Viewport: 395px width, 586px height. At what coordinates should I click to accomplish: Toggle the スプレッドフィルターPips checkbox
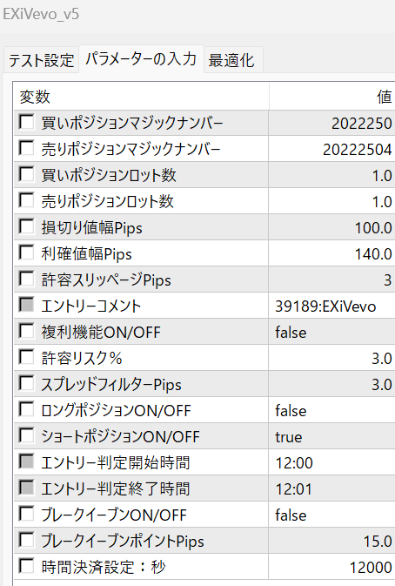pyautogui.click(x=26, y=383)
